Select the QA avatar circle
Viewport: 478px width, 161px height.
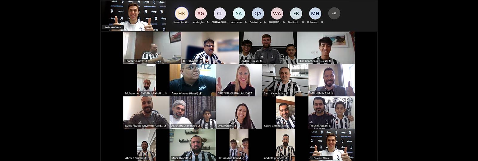258,13
